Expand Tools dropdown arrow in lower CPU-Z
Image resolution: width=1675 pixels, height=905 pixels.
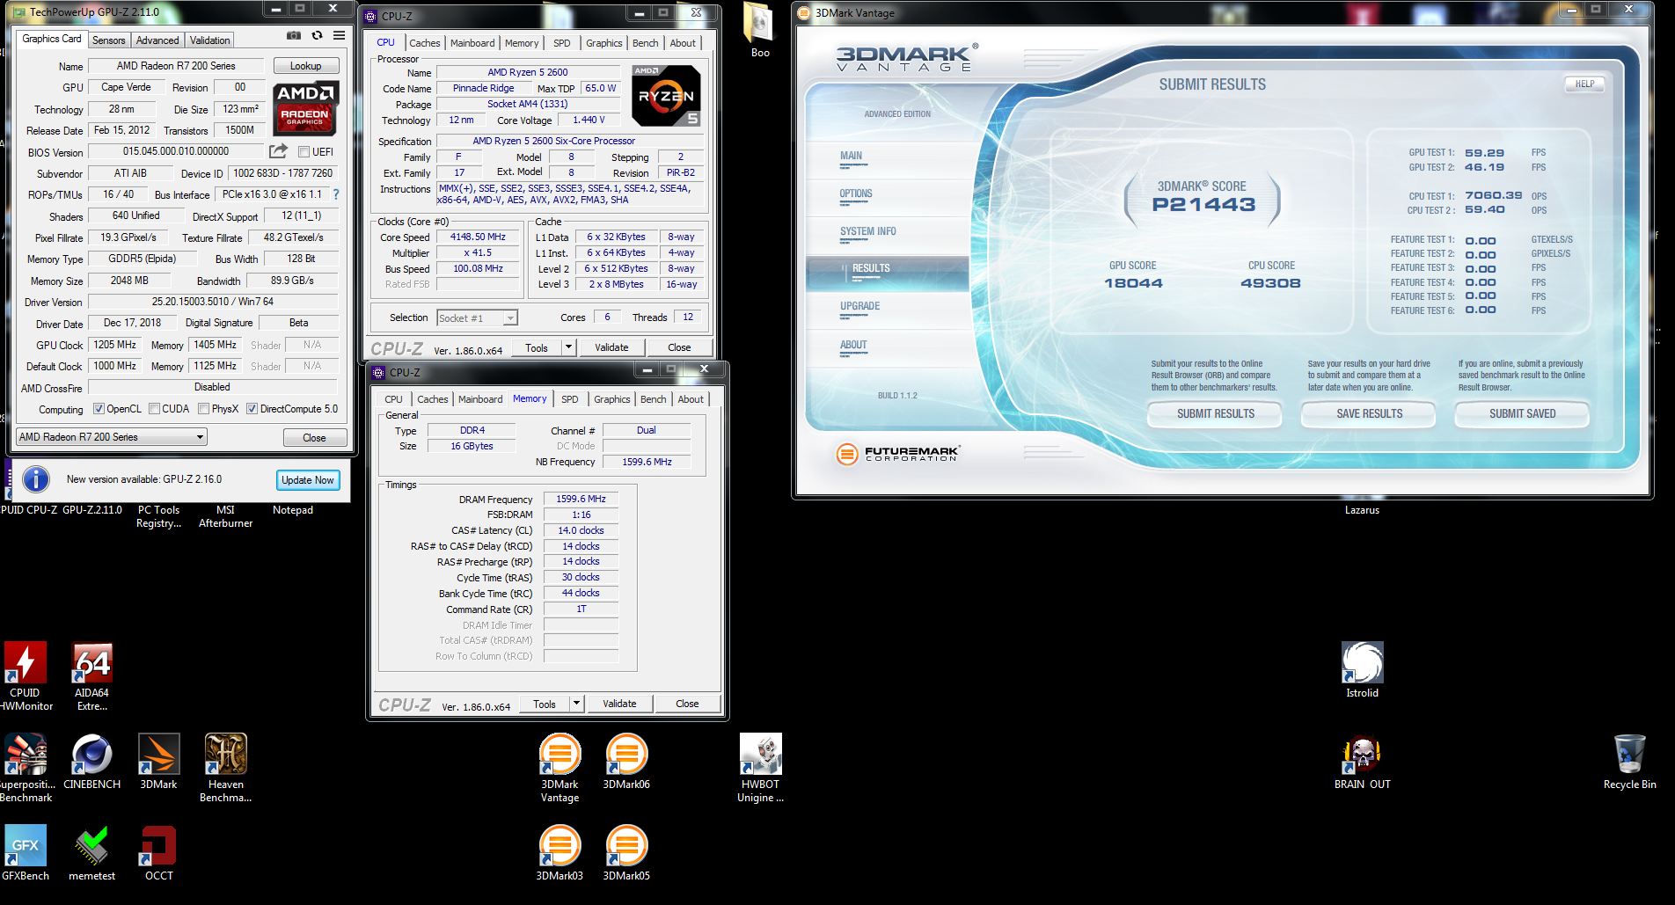click(576, 704)
